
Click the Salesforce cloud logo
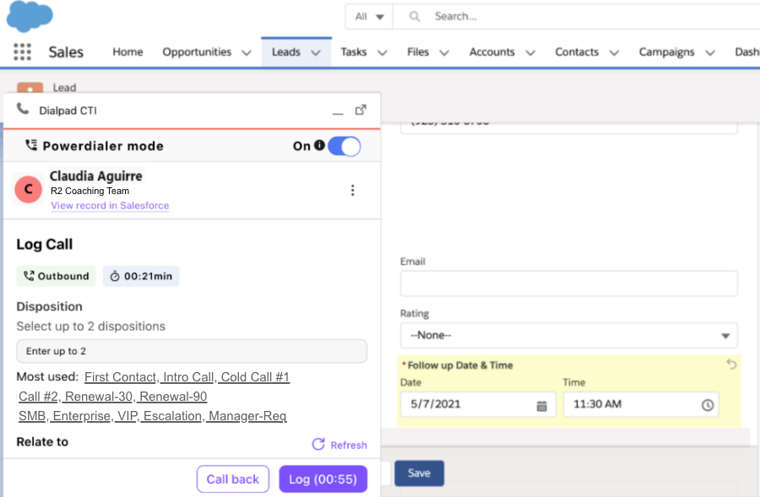(30, 16)
